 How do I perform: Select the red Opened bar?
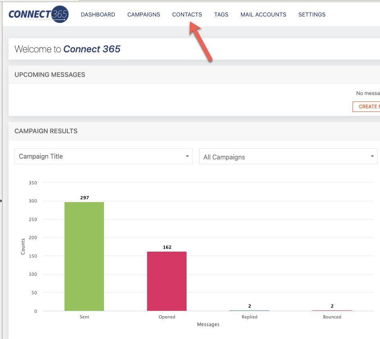167,281
